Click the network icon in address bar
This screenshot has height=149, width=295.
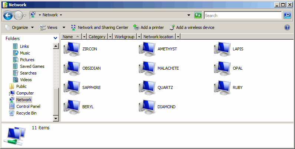pos(33,15)
